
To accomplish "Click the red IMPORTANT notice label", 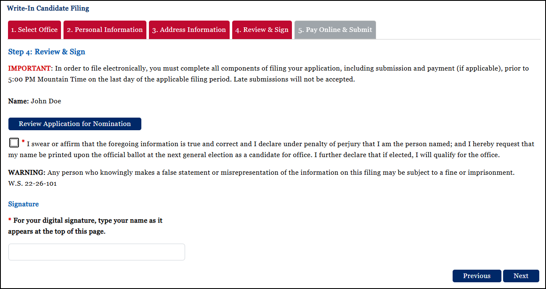I will coord(29,68).
